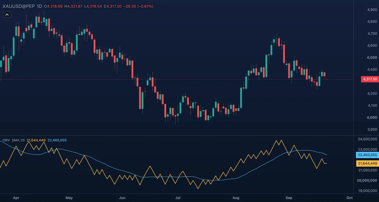
Task: Select the red current price label 4,317.30
Action: coord(370,79)
